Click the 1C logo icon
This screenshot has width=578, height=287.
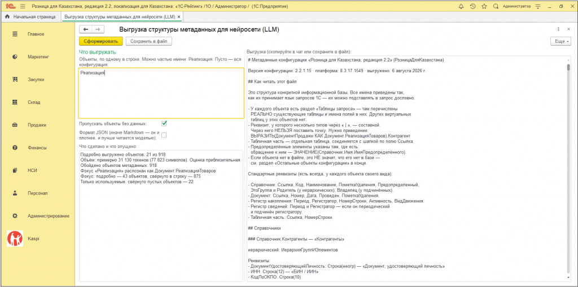coord(10,6)
